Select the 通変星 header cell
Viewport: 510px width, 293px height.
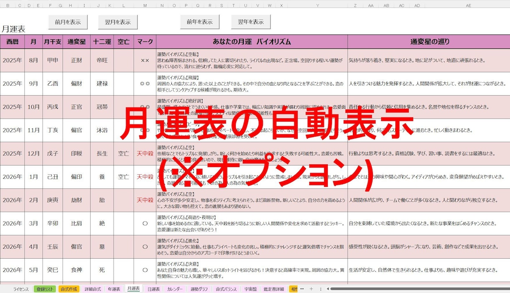(76, 42)
